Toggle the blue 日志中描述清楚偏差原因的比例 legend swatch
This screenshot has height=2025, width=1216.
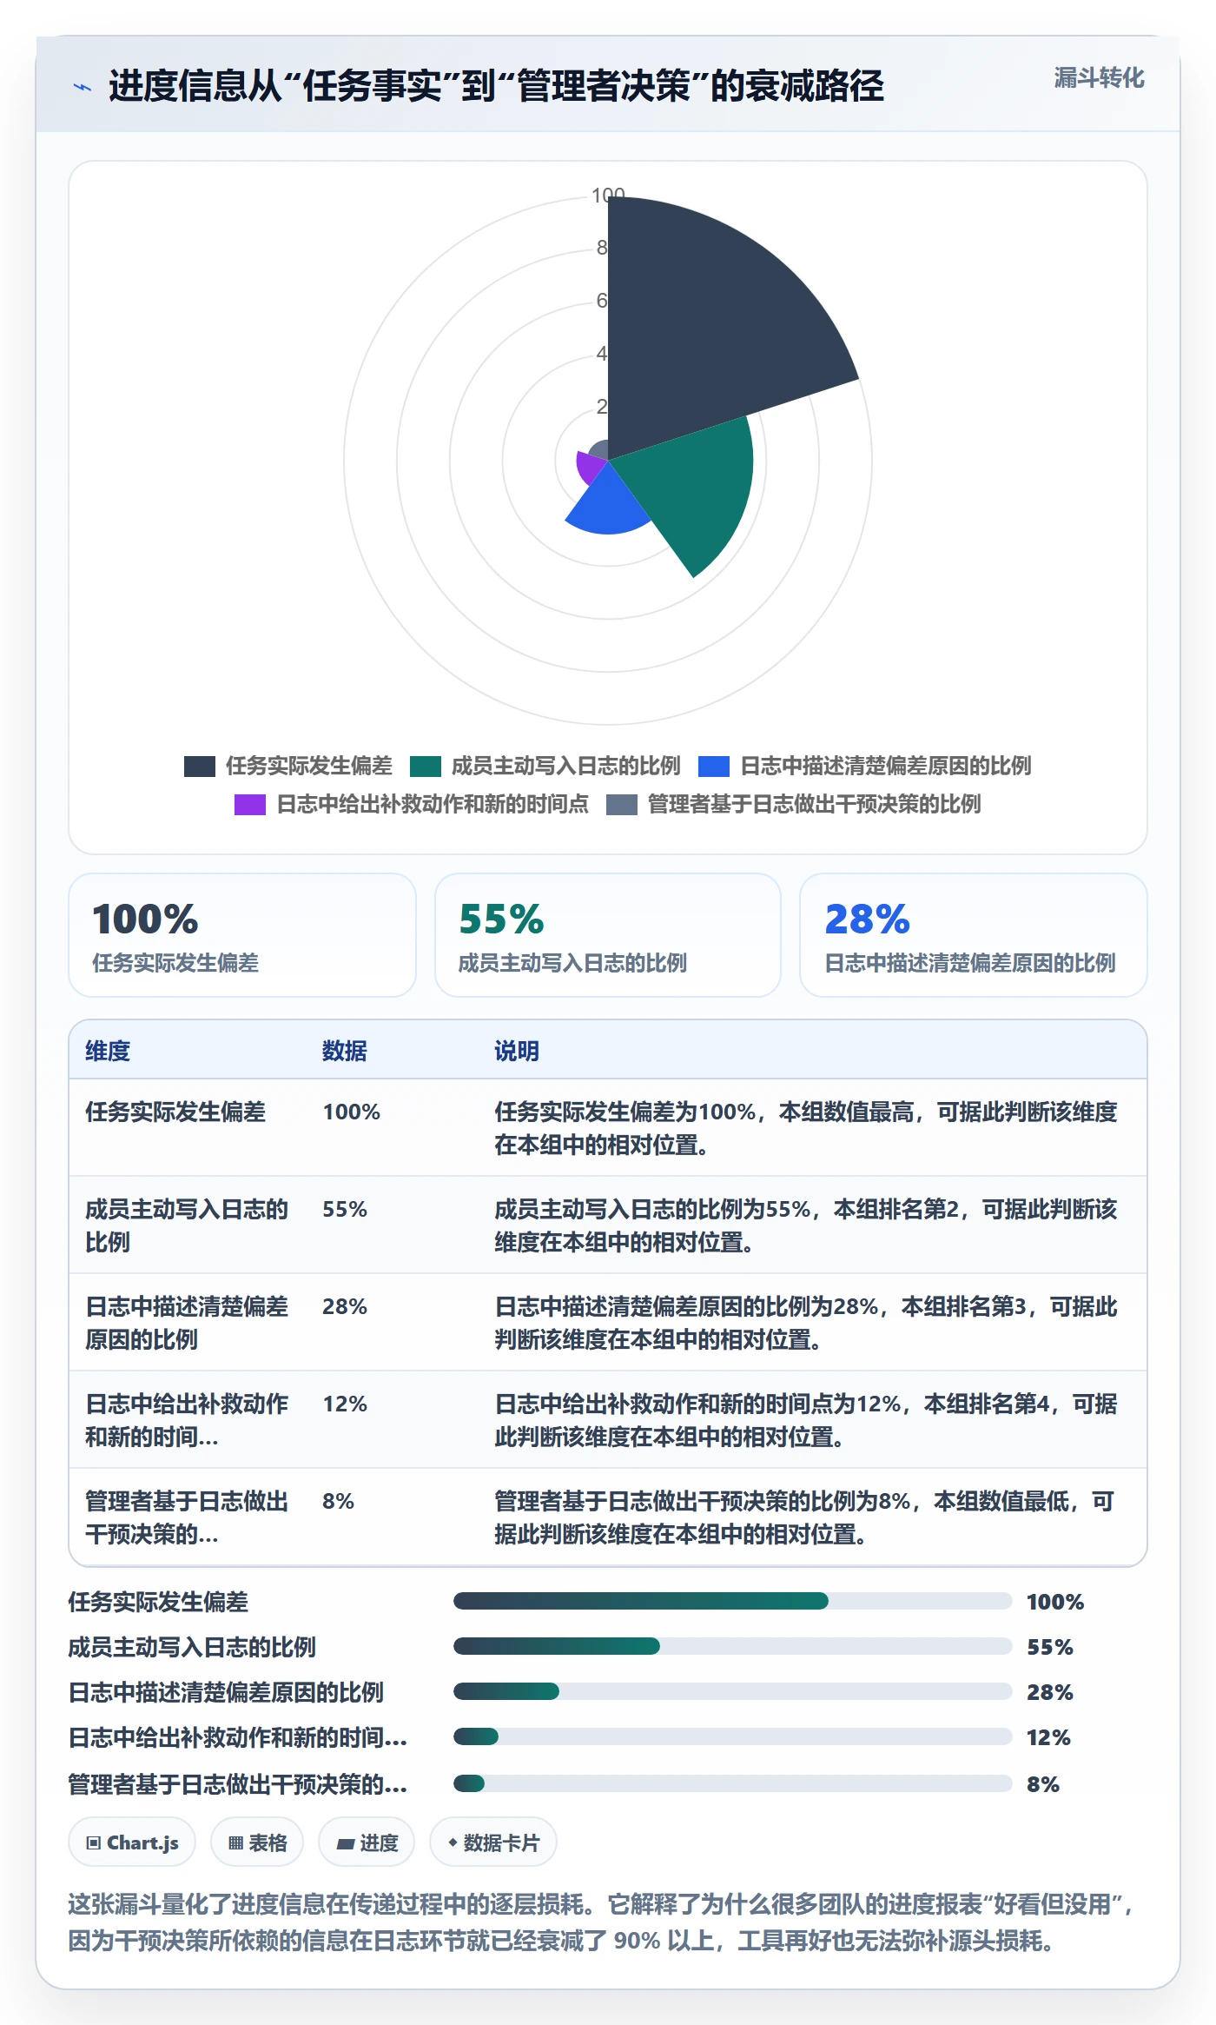713,766
